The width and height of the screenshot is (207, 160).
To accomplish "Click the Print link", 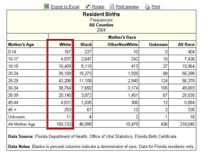I will pos(156,7).
